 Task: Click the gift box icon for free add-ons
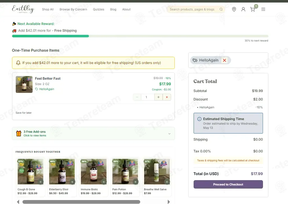point(19,133)
